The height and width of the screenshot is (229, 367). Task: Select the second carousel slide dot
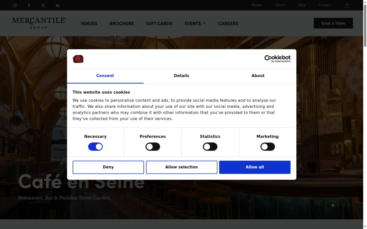pos(338,205)
